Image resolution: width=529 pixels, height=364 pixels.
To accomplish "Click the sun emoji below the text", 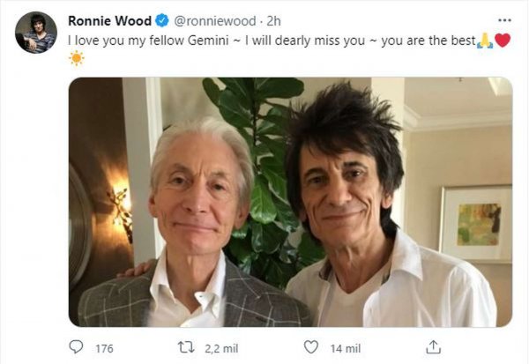I will click(77, 58).
